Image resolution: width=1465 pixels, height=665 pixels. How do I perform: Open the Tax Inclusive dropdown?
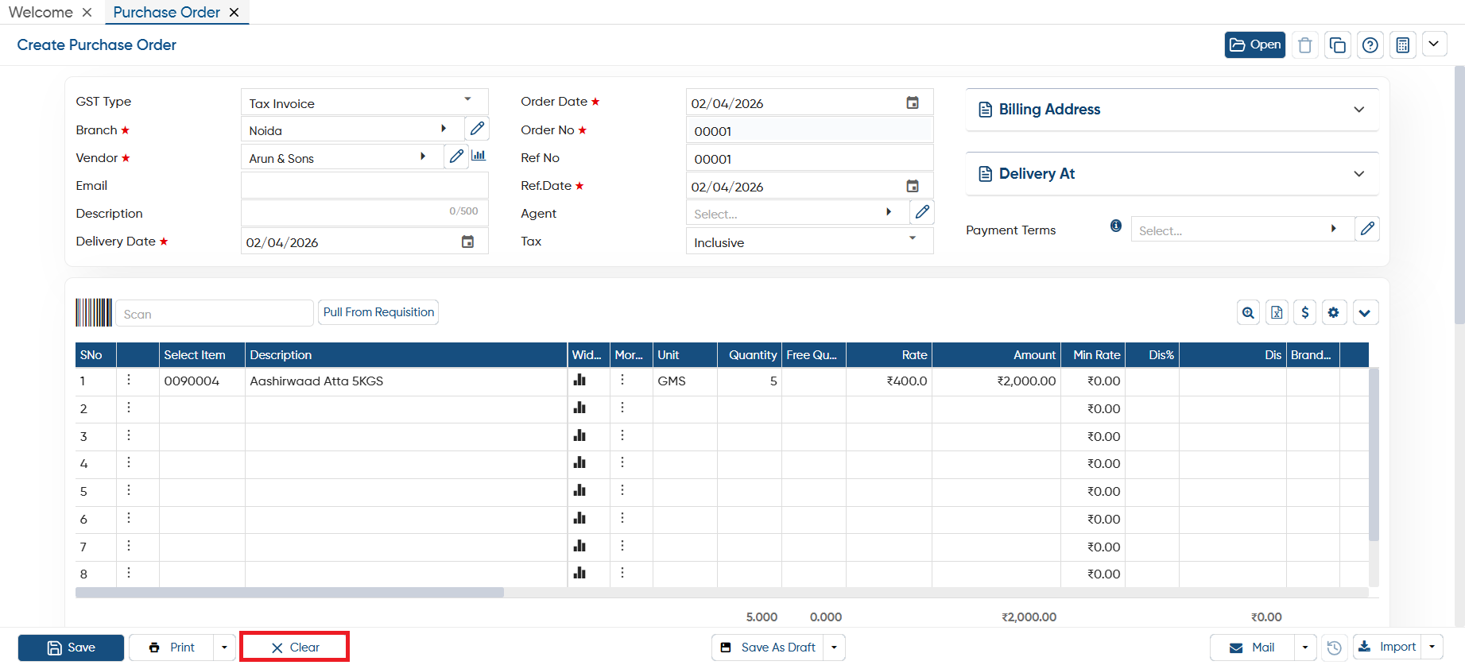coord(809,242)
